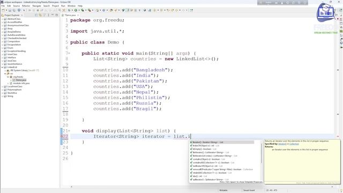Select the StackMax project

[x=12, y=93]
